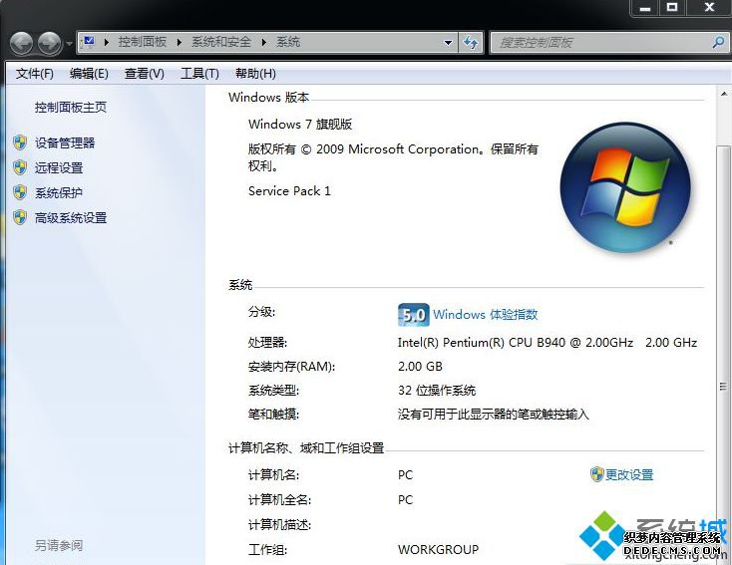Open the 工具(T) menu

(x=199, y=74)
